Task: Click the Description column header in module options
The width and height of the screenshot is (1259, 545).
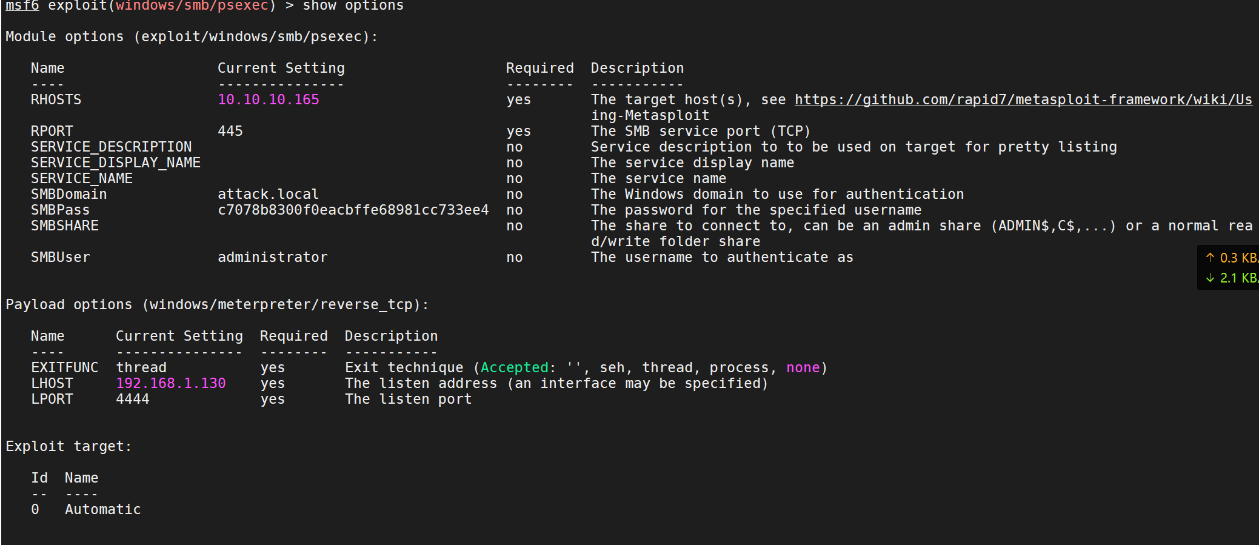Action: (638, 68)
